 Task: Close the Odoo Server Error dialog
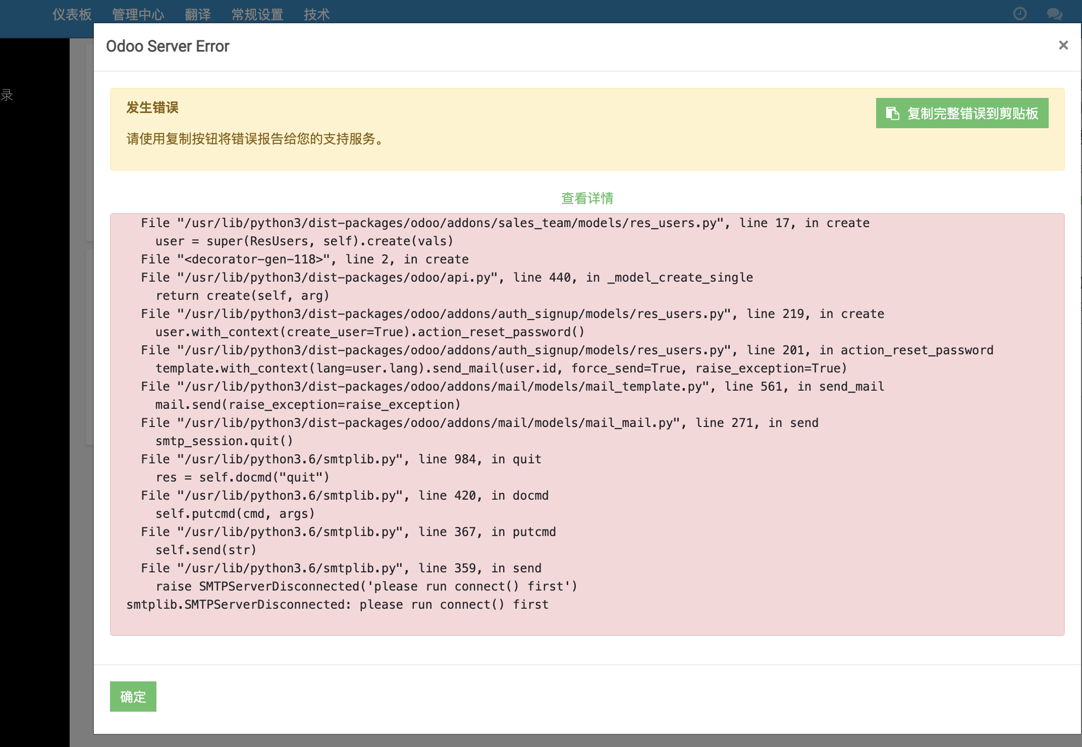1063,45
